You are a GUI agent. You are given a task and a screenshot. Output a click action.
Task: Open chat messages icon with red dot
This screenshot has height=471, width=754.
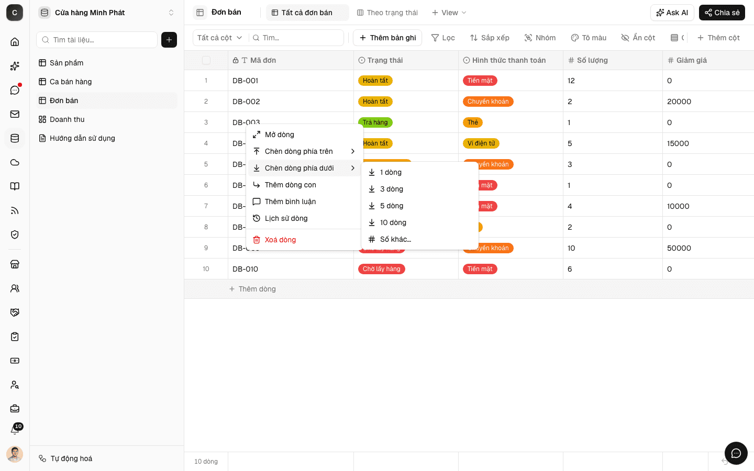(x=15, y=90)
